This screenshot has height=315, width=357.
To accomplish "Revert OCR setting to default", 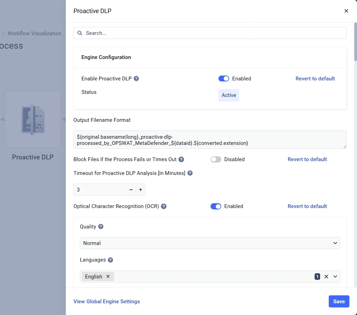I will coord(307,206).
